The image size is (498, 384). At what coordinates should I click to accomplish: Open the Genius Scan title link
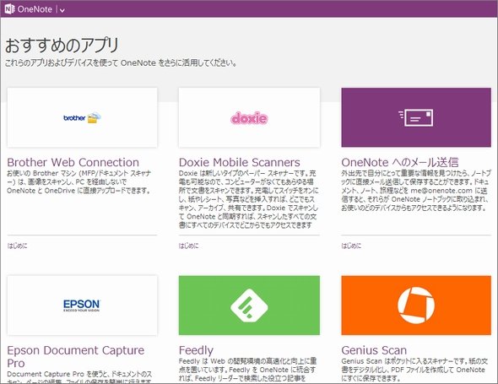point(374,350)
